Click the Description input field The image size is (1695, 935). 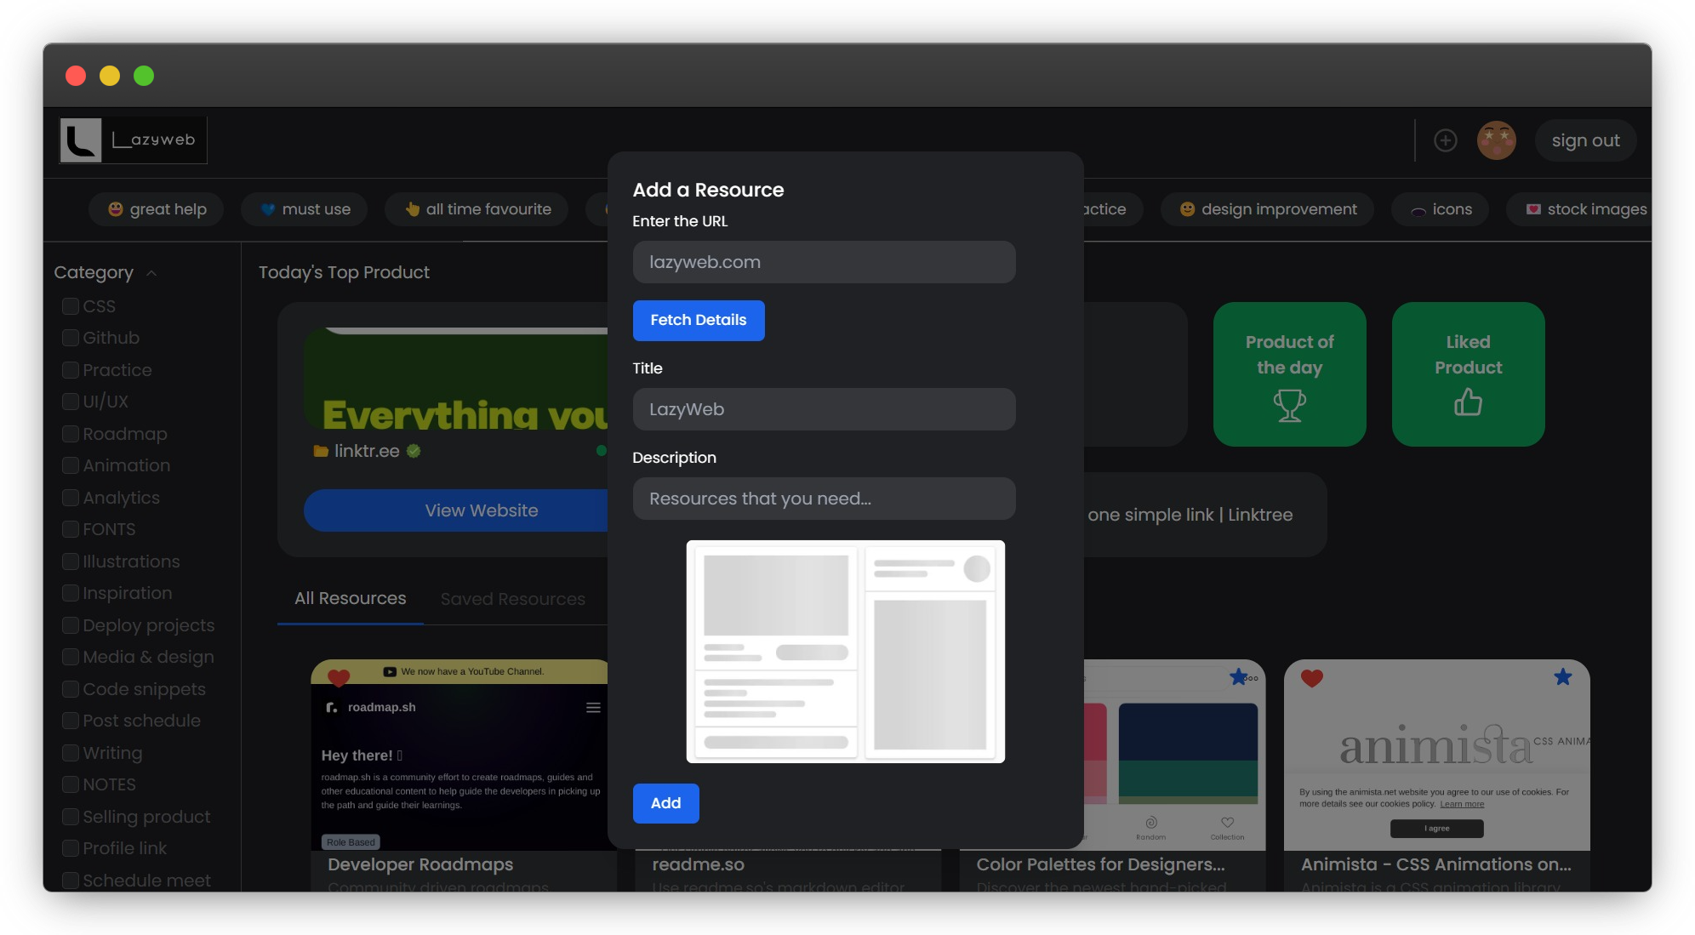click(x=824, y=499)
